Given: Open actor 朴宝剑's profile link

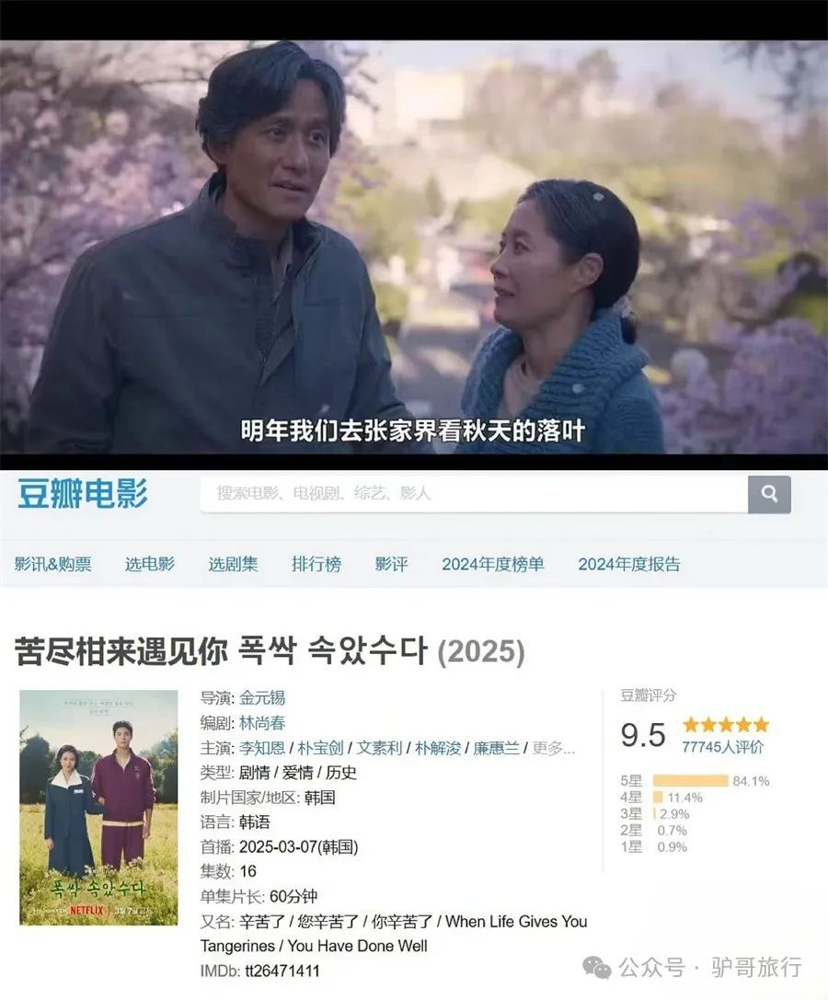Looking at the screenshot, I should click(321, 747).
